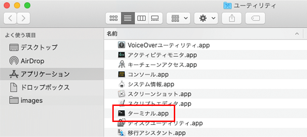The image size is (307, 137).
Task: Click the AirDrop radar icon
Action: click(14, 61)
